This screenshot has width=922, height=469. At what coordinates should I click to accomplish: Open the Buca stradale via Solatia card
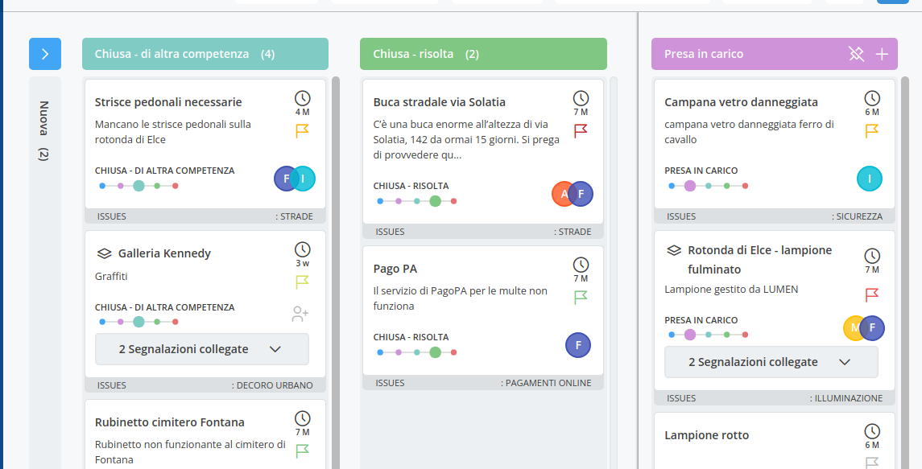[x=440, y=102]
